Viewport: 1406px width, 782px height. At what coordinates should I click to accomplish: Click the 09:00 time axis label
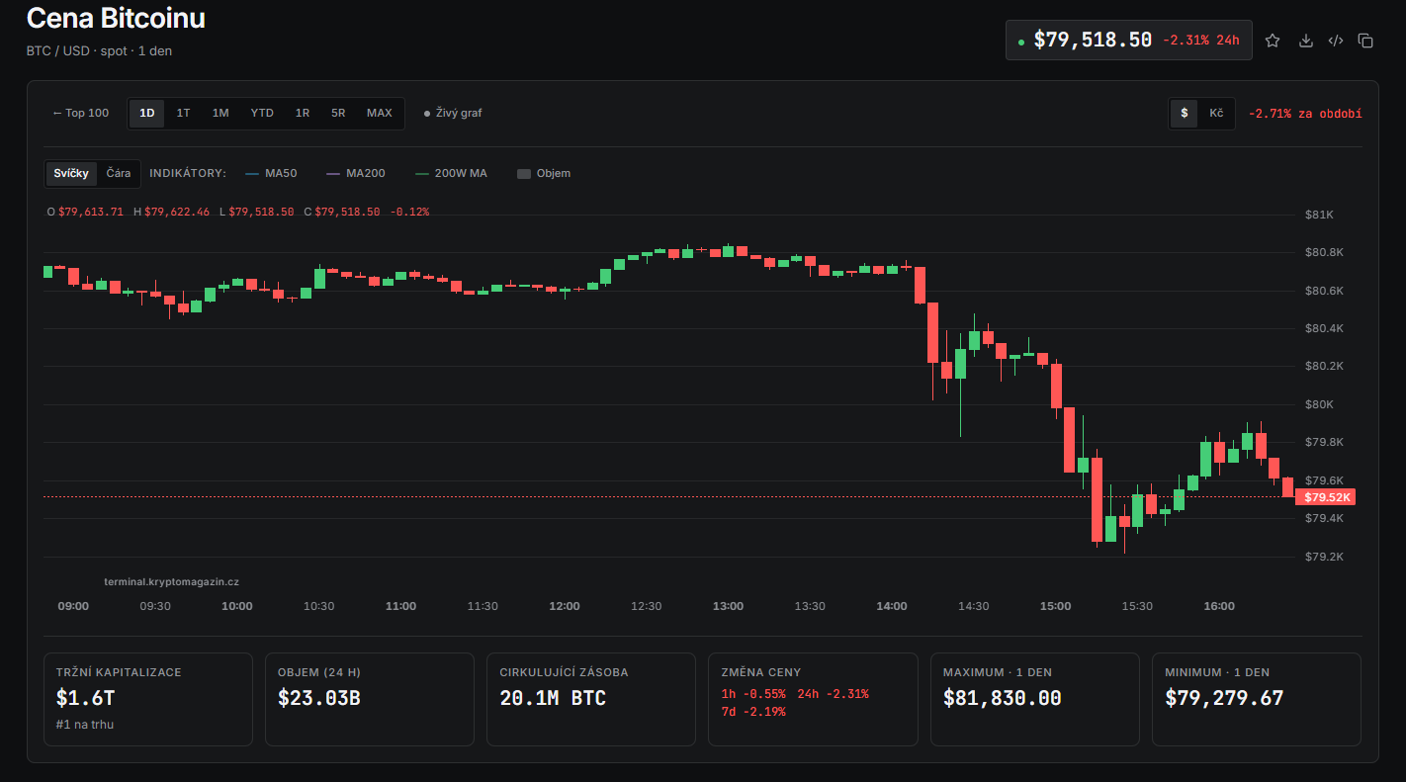[73, 606]
